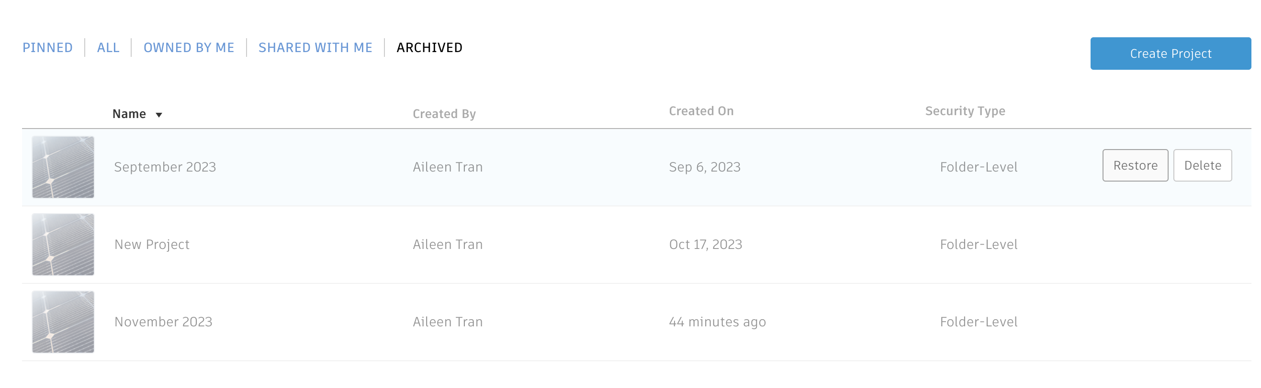Delete the September 2023 project

point(1202,166)
